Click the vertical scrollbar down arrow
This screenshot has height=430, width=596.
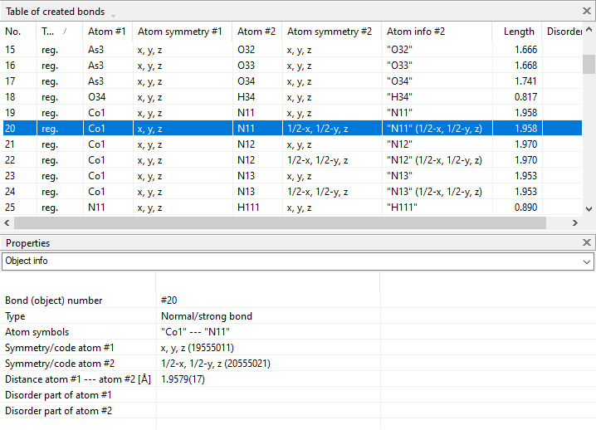tap(589, 209)
